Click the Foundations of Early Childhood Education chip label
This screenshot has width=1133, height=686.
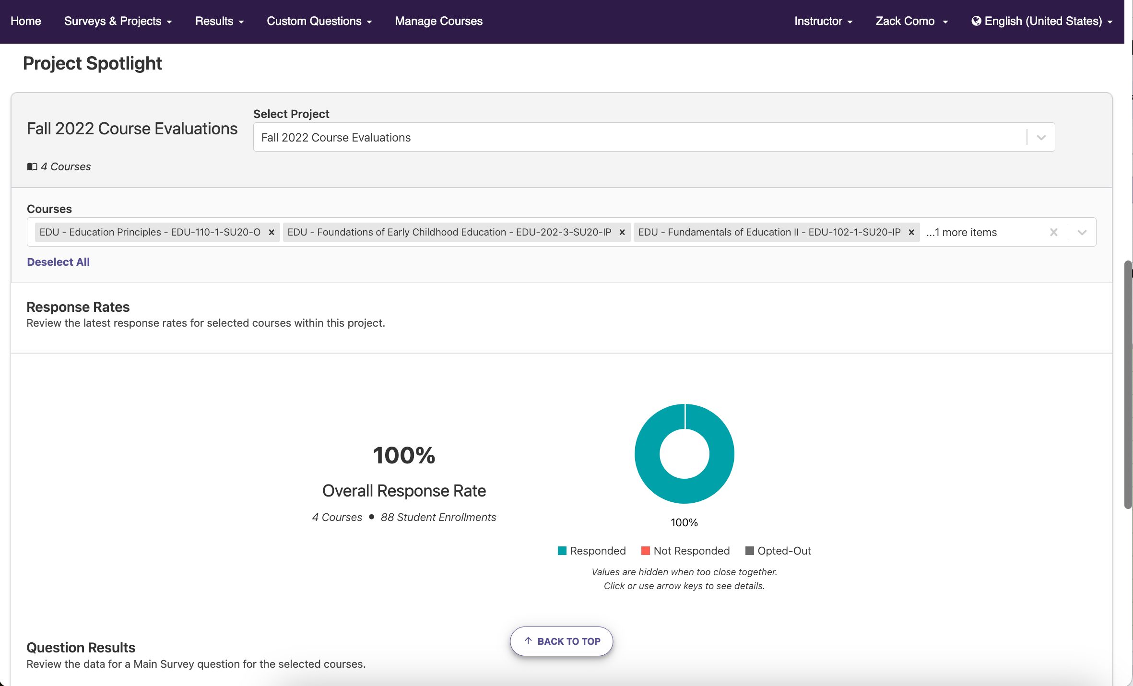[x=449, y=232]
